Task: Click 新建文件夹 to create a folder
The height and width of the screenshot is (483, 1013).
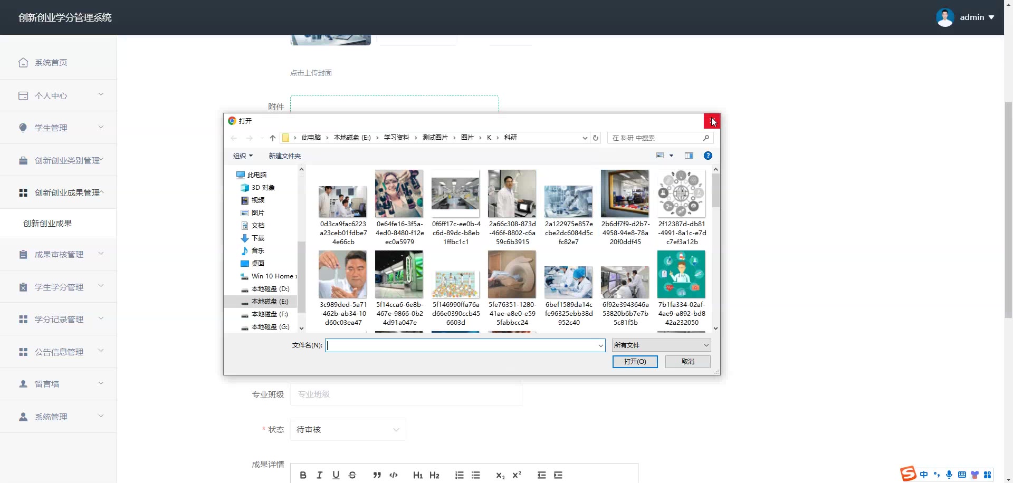Action: point(285,156)
